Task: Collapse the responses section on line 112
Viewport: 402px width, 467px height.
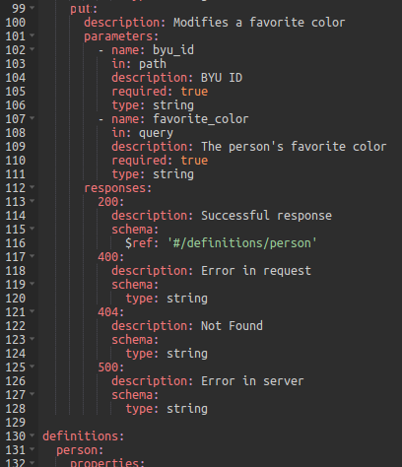Action: [32, 186]
